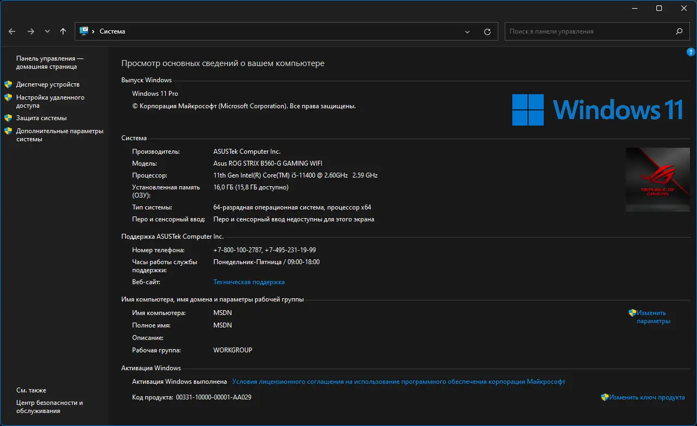Click the Forward navigation arrow
Viewport: 697px width, 426px height.
point(31,31)
